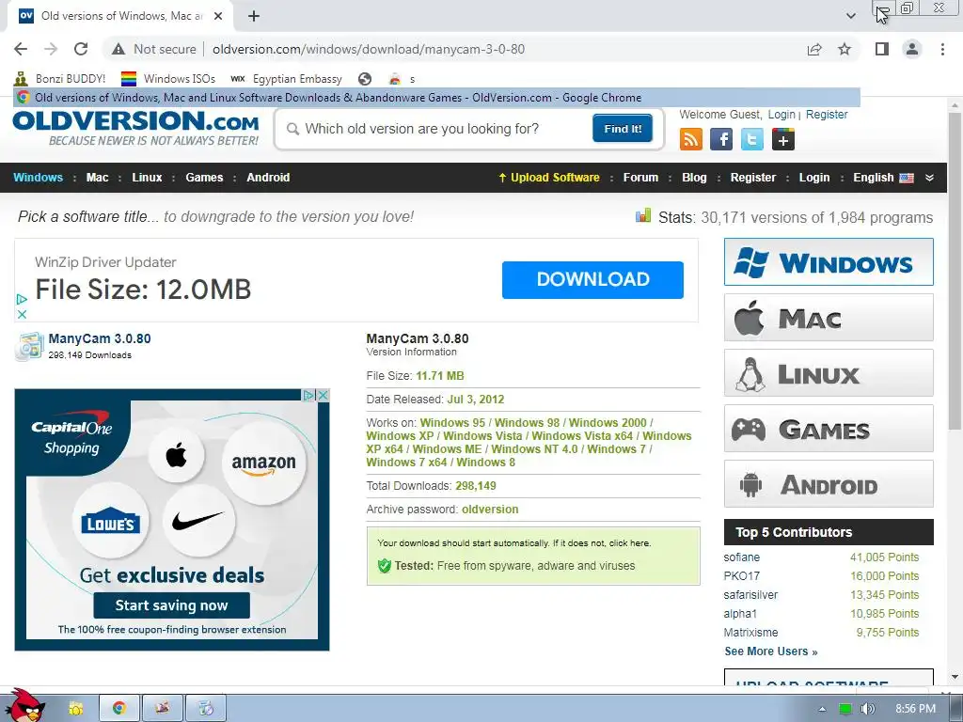The width and height of the screenshot is (963, 722).
Task: Close the Capital One ad
Action: (x=324, y=396)
